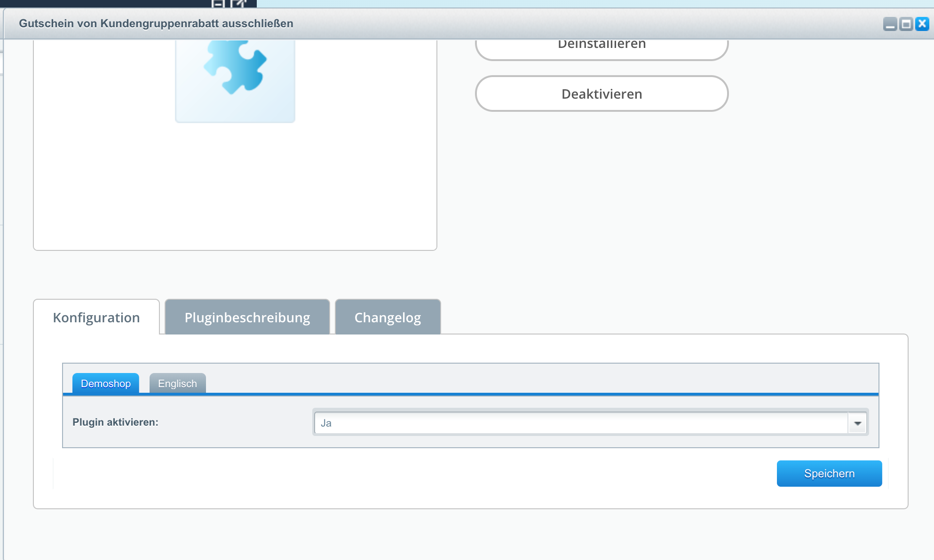Click the Deaktivieren button
Viewport: 934px width, 560px height.
tap(602, 93)
